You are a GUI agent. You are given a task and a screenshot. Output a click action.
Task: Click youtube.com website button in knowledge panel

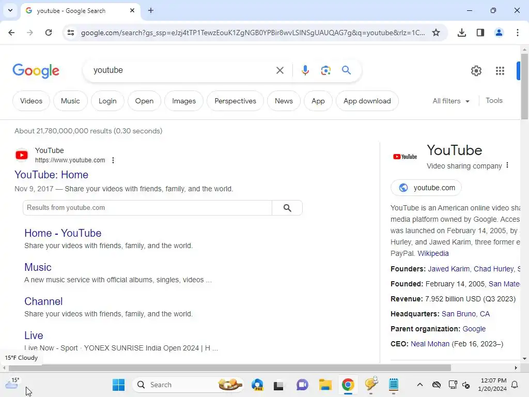click(x=426, y=188)
